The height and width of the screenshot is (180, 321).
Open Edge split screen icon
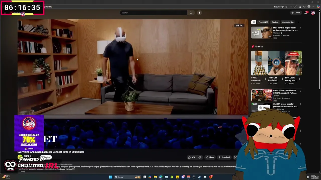(x=286, y=7)
